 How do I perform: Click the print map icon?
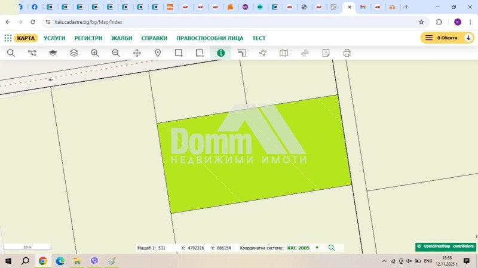347,53
